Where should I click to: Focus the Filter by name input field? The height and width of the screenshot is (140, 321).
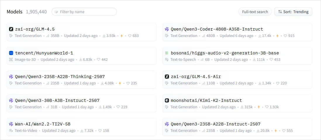pyautogui.click(x=84, y=12)
